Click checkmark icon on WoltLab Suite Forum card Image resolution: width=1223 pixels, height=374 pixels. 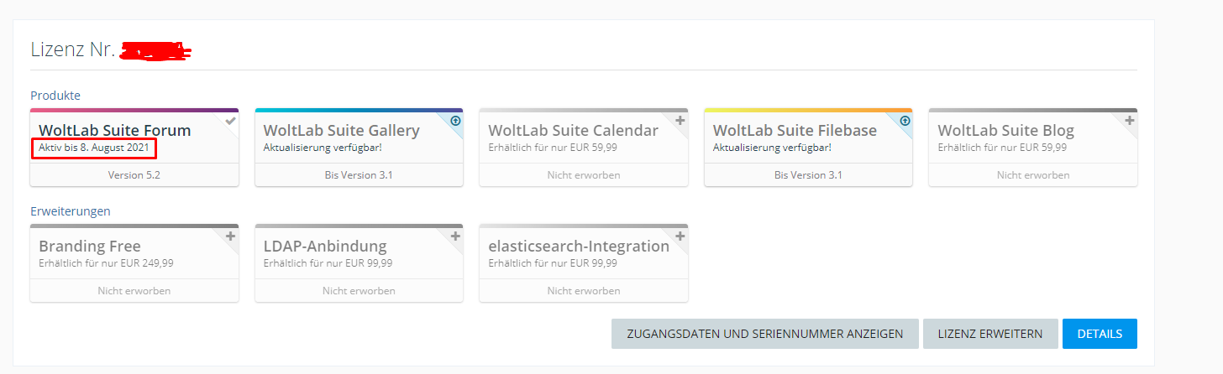[x=231, y=120]
